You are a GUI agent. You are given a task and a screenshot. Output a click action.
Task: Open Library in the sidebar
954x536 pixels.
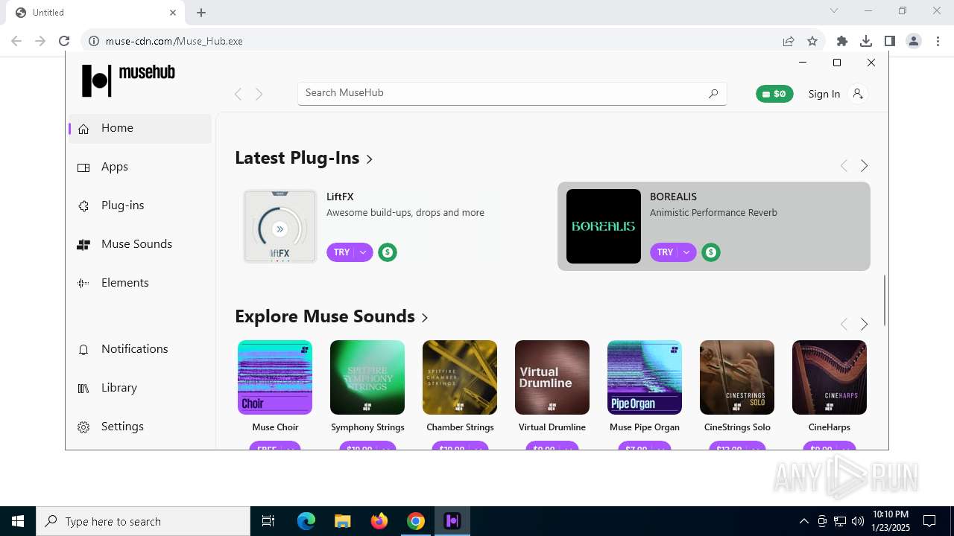pos(140,388)
